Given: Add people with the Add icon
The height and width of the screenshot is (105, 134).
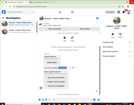Looking at the screenshot, I should [x=65, y=38].
